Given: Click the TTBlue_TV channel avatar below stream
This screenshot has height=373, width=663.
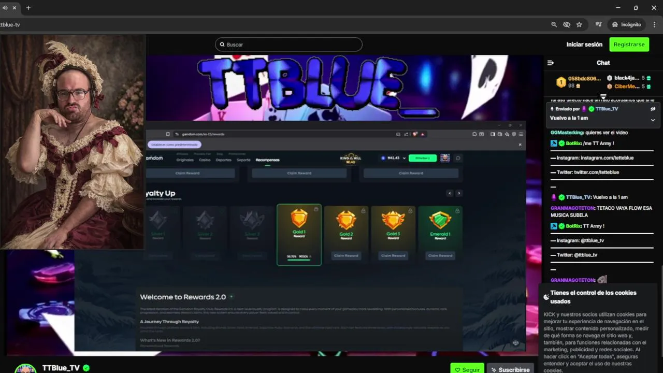Looking at the screenshot, I should click(x=25, y=368).
